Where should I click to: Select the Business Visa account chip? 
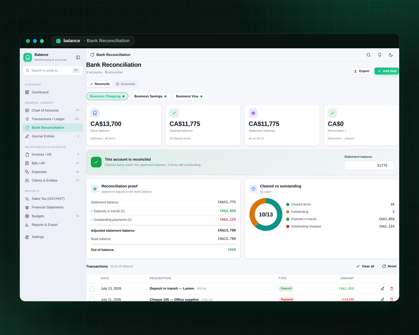pyautogui.click(x=189, y=96)
